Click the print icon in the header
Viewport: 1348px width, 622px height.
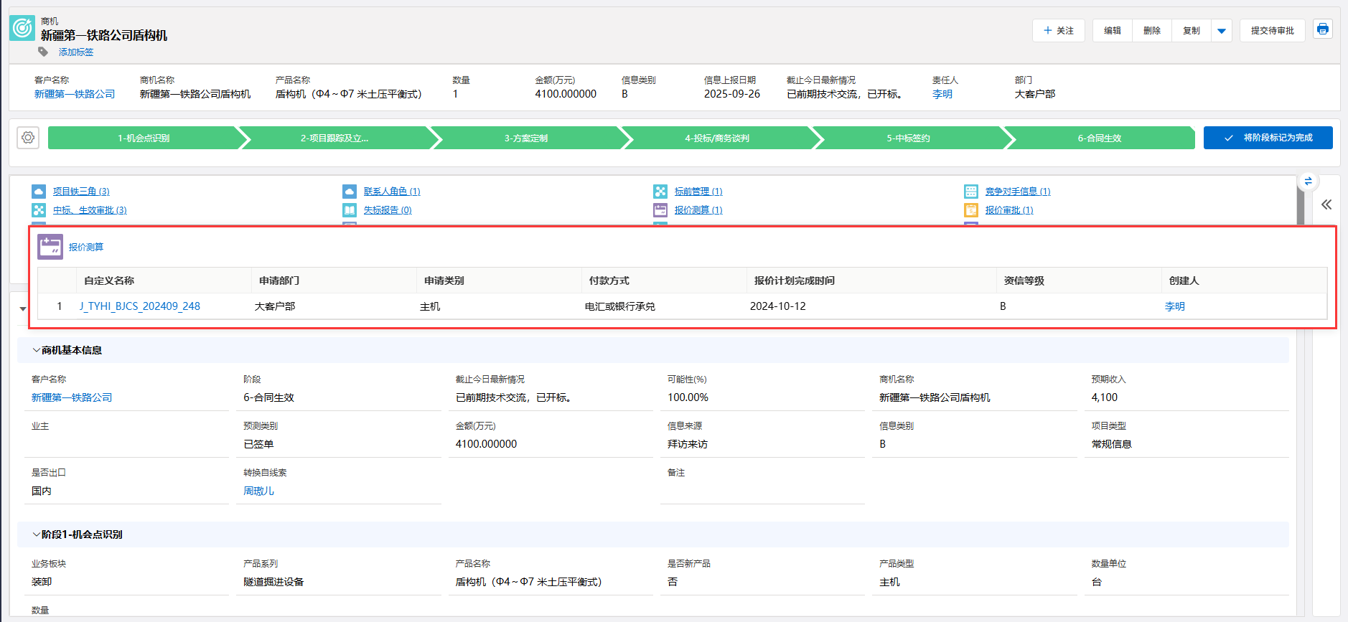[1322, 29]
